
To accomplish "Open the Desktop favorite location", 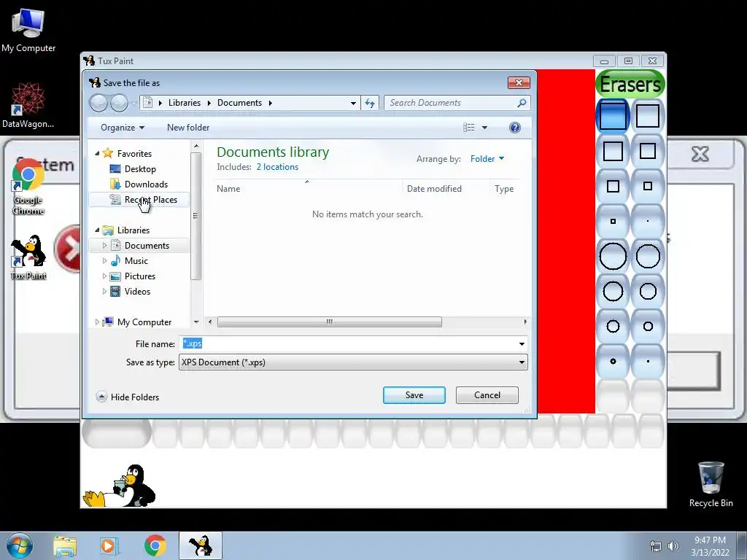I will click(139, 169).
